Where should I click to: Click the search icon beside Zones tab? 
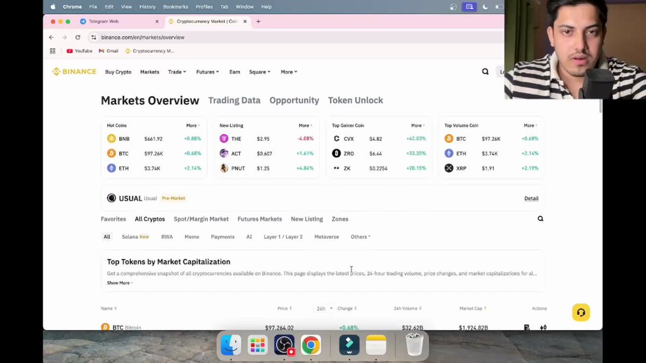click(x=540, y=219)
